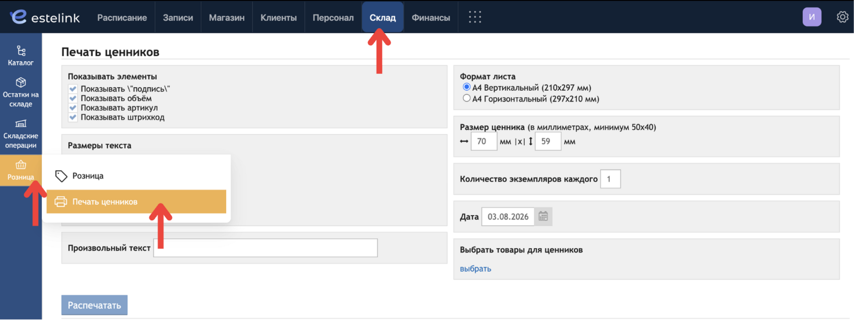Choose Розница entry with tag icon
The width and height of the screenshot is (854, 321).
coord(136,176)
